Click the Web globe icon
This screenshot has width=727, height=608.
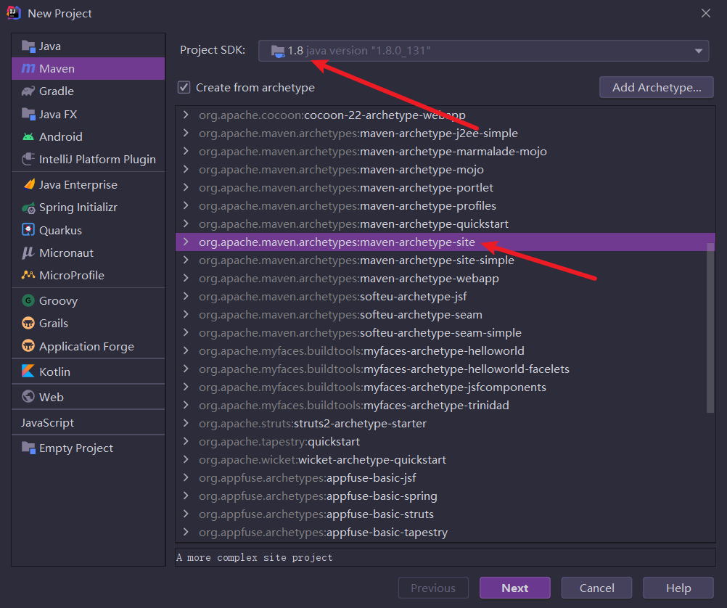28,397
